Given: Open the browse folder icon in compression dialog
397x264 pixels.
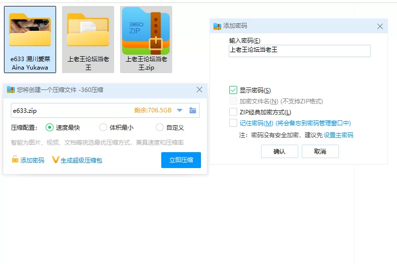Looking at the screenshot, I should tap(193, 110).
